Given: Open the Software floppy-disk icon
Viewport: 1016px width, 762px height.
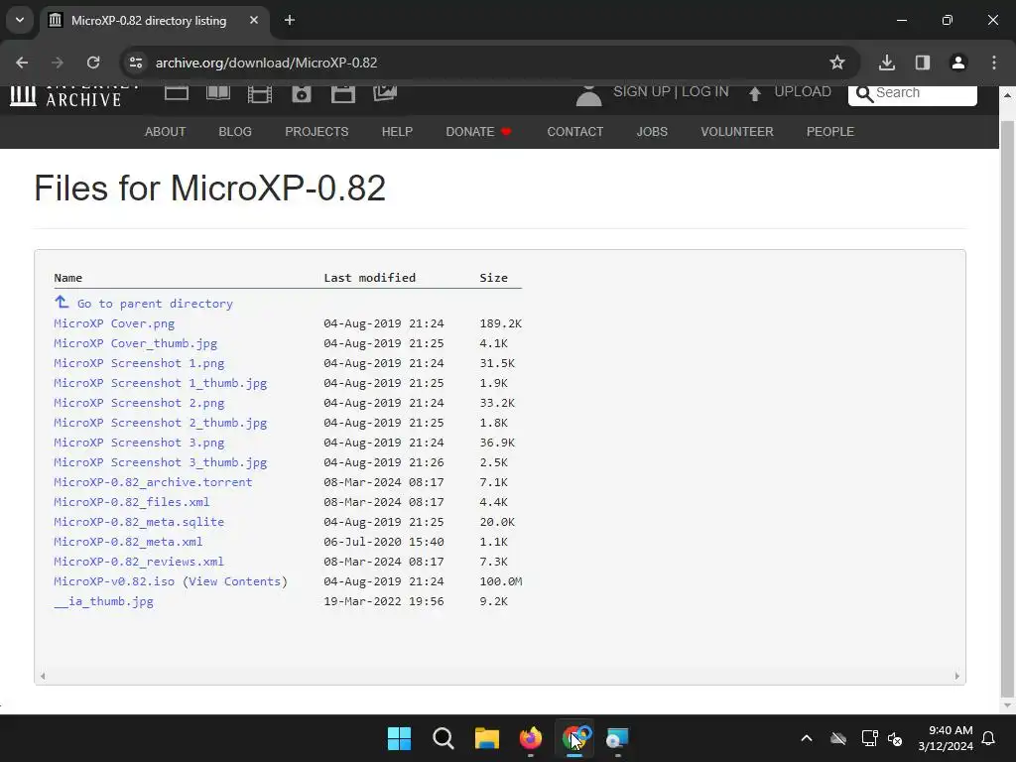Looking at the screenshot, I should (342, 94).
